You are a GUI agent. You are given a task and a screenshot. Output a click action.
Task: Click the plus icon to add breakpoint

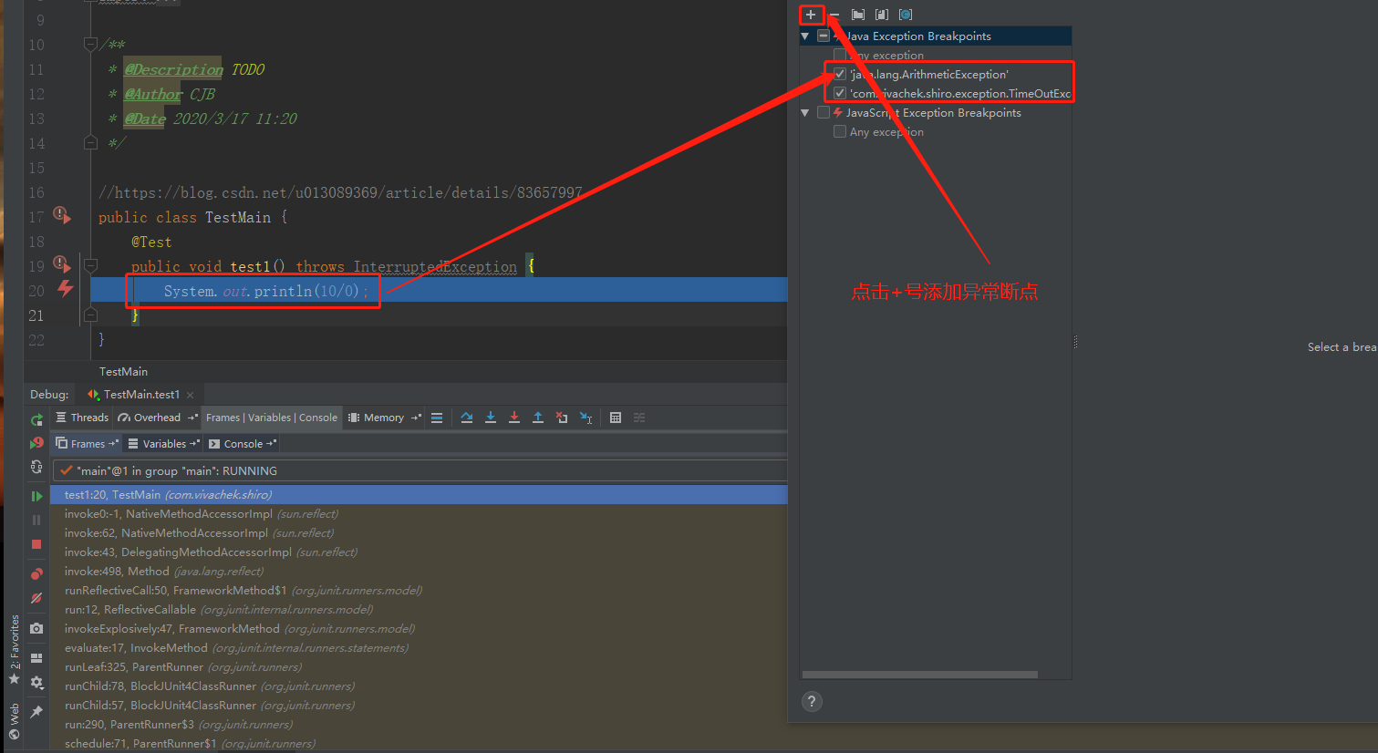(x=811, y=15)
